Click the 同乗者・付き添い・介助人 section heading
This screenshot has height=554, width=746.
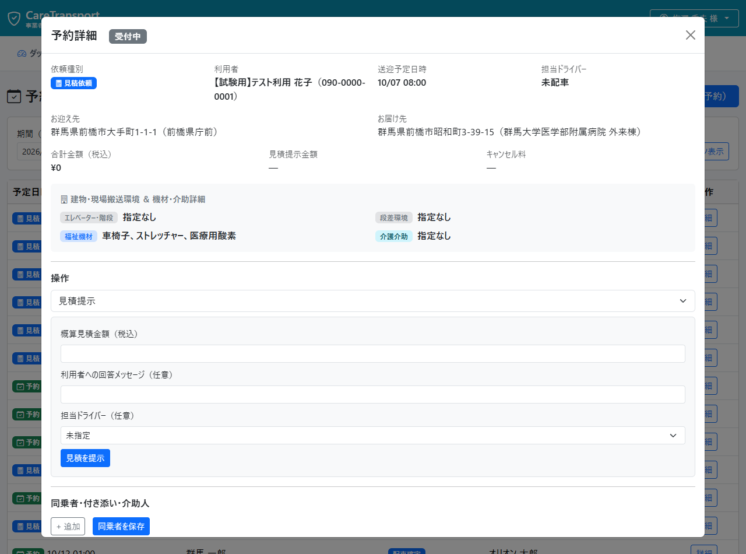[x=101, y=503]
